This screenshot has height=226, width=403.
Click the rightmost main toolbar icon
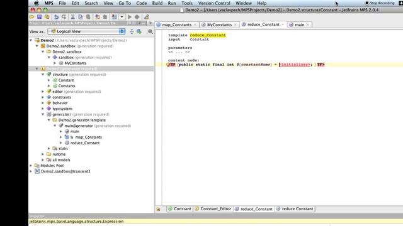click(146, 17)
